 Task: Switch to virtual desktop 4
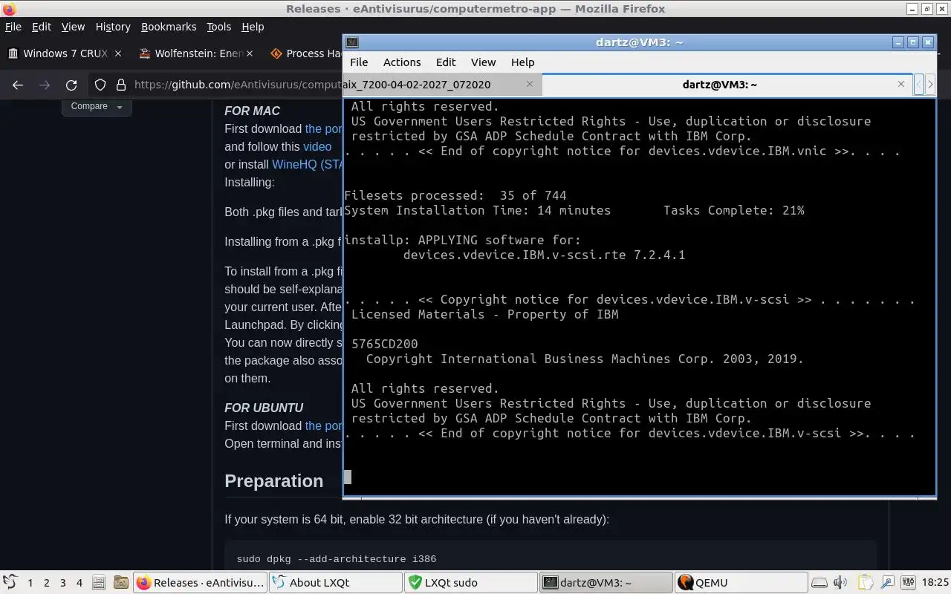pos(79,583)
